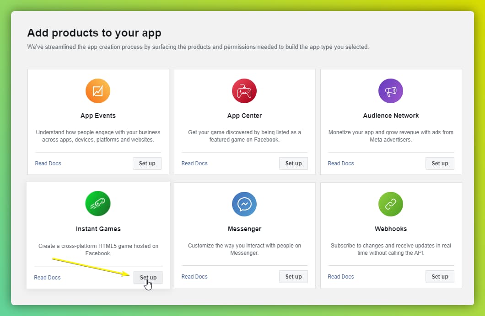
Task: Set up the Messenger product
Action: point(293,277)
